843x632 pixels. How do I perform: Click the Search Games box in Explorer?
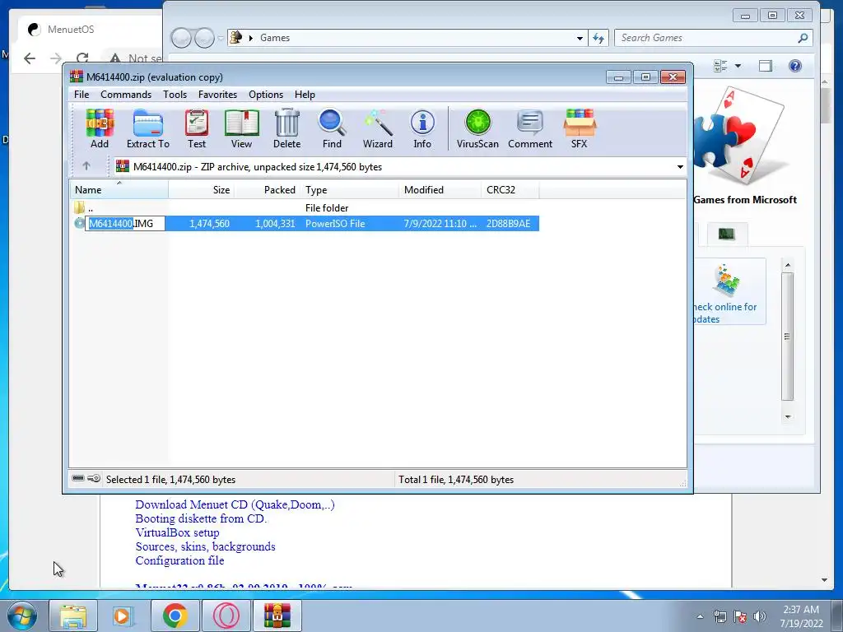coord(713,38)
